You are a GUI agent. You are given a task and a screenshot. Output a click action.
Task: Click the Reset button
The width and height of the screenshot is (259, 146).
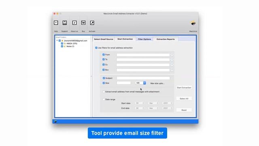184,110
